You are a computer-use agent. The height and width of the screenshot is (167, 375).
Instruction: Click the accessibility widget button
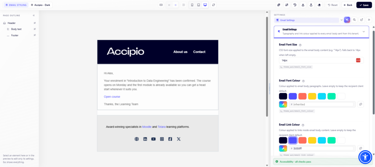(x=365, y=157)
